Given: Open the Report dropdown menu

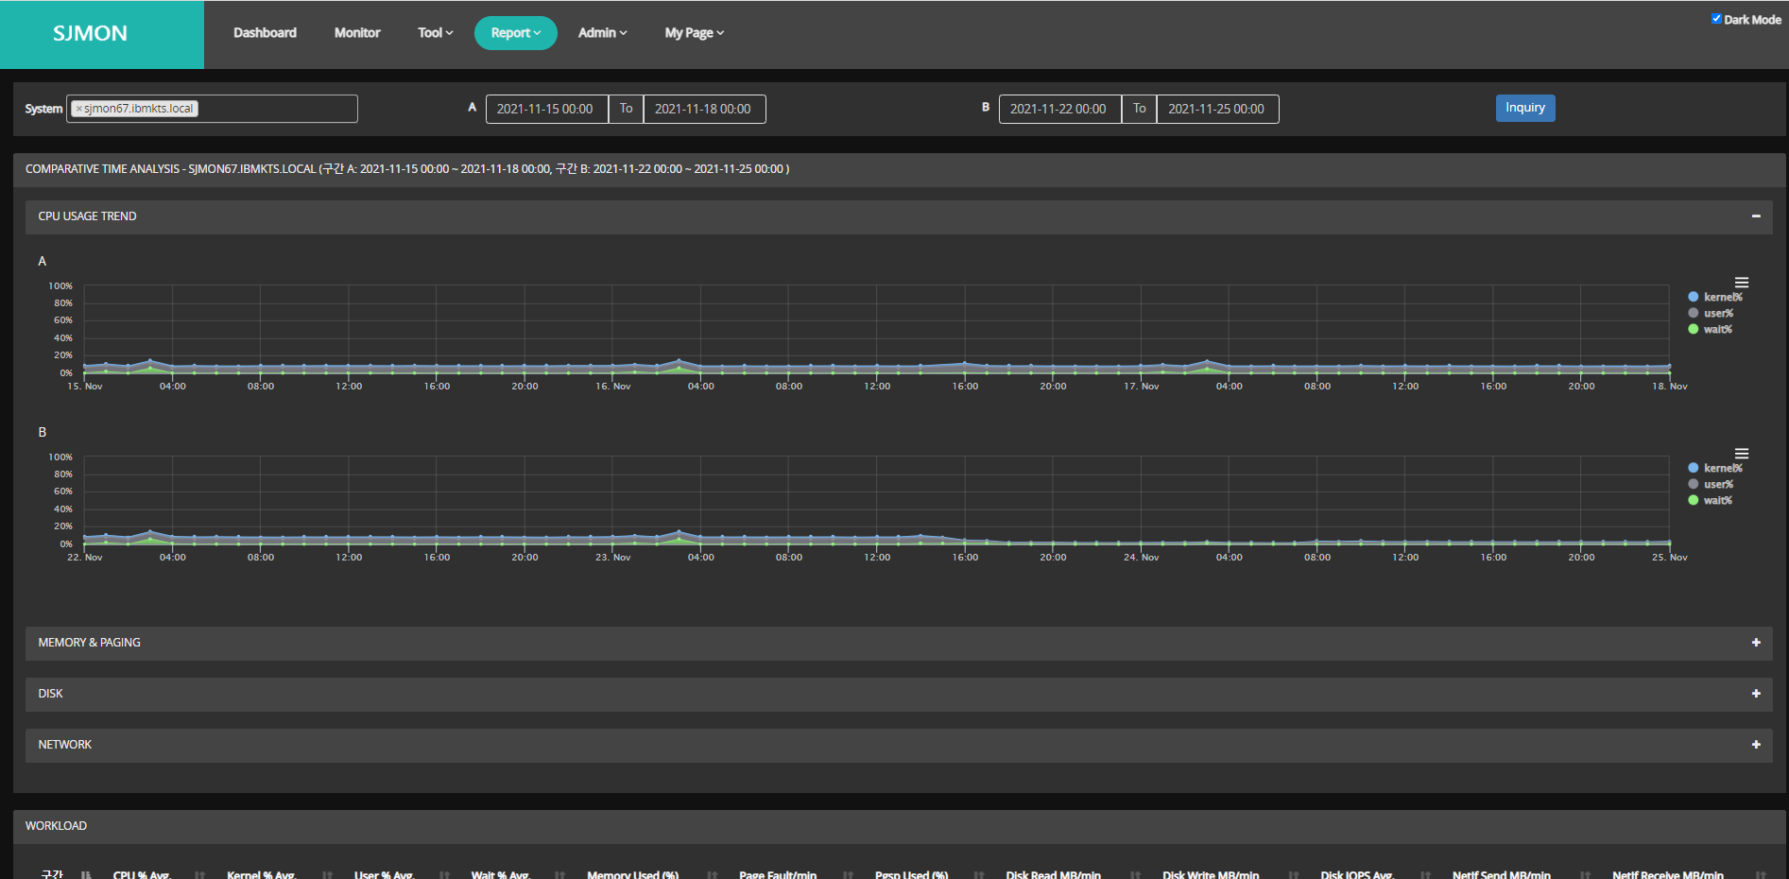Looking at the screenshot, I should [x=515, y=33].
